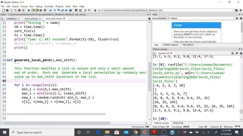
Task: Click the In [10]: console prompt
Action: 160,119
